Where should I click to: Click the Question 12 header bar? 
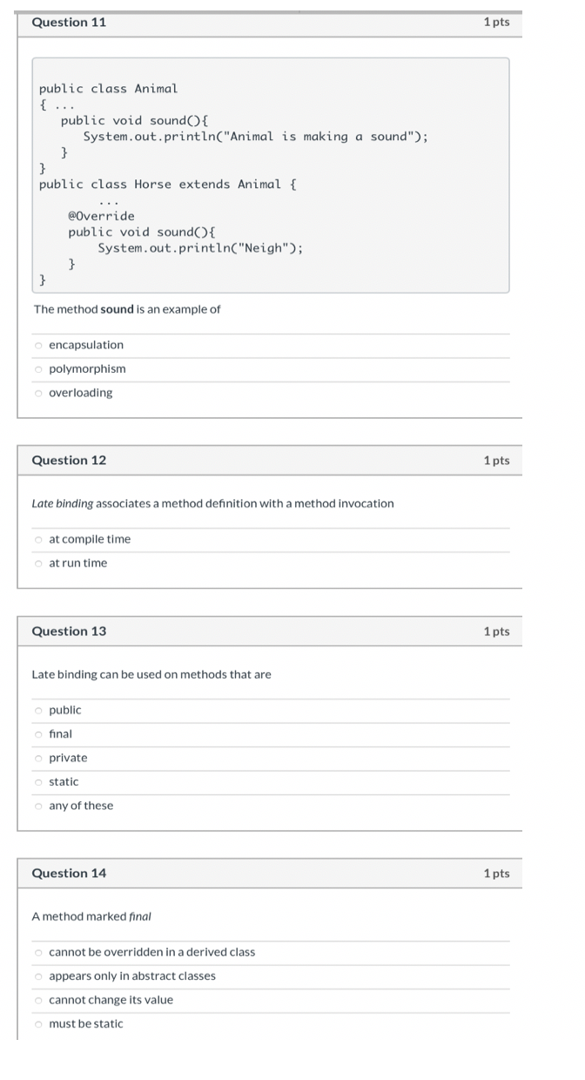pos(270,460)
